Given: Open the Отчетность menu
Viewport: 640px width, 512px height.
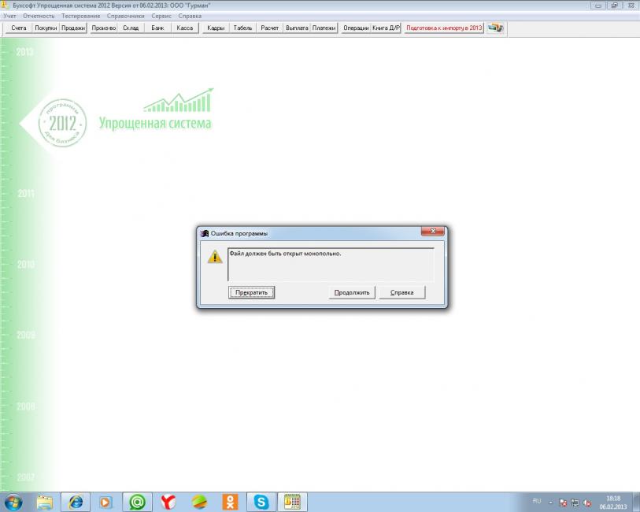Looking at the screenshot, I should (x=39, y=16).
